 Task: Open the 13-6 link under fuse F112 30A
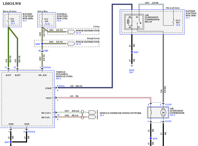click(x=178, y=25)
